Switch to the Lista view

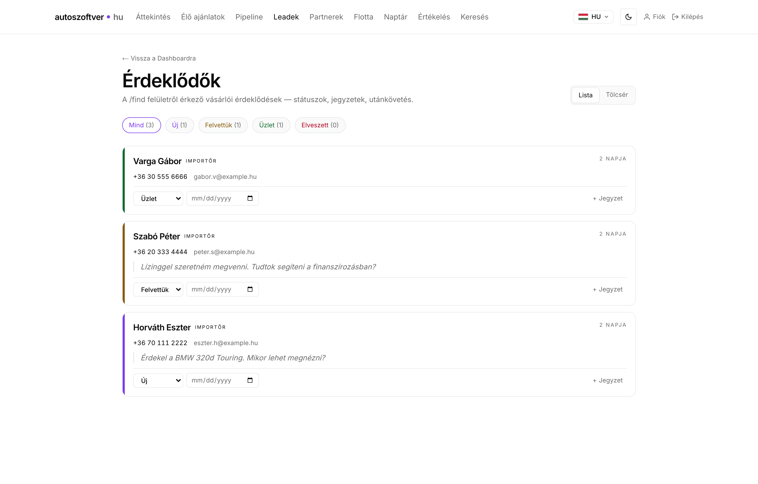coord(585,95)
